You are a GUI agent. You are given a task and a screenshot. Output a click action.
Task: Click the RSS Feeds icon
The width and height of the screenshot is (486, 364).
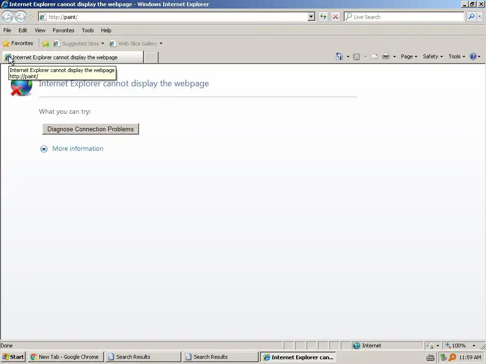click(x=356, y=57)
